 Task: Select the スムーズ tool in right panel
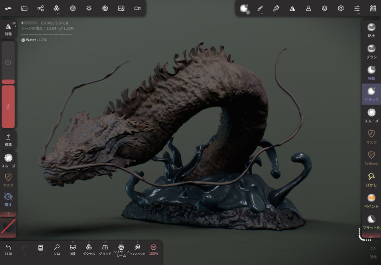(x=371, y=116)
